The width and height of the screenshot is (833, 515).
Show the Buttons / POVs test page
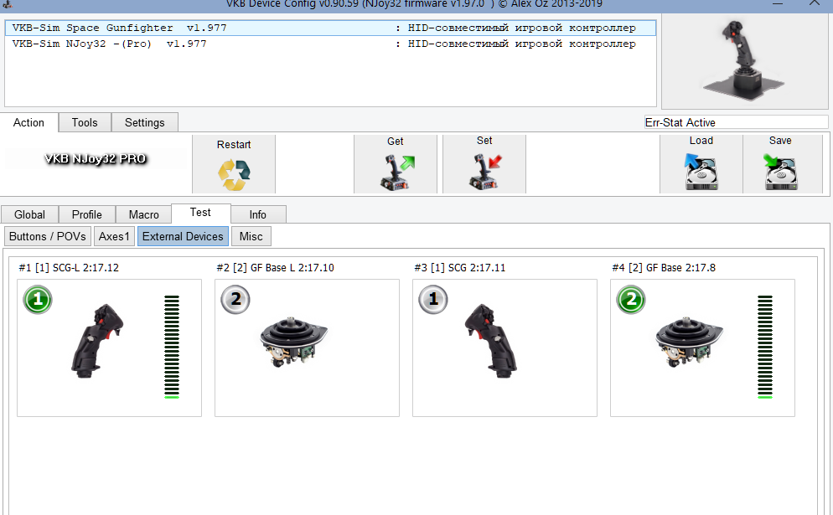pyautogui.click(x=48, y=236)
